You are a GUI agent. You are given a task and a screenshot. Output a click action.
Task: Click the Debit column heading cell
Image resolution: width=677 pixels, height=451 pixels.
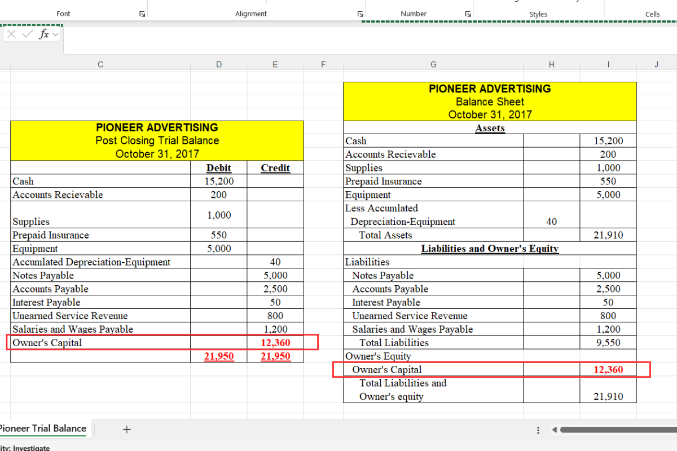tap(219, 167)
